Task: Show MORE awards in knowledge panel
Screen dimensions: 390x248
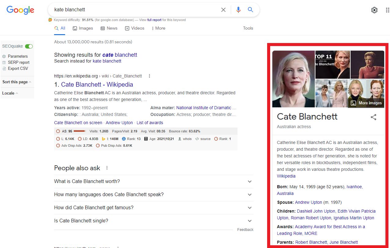Action: [311, 233]
